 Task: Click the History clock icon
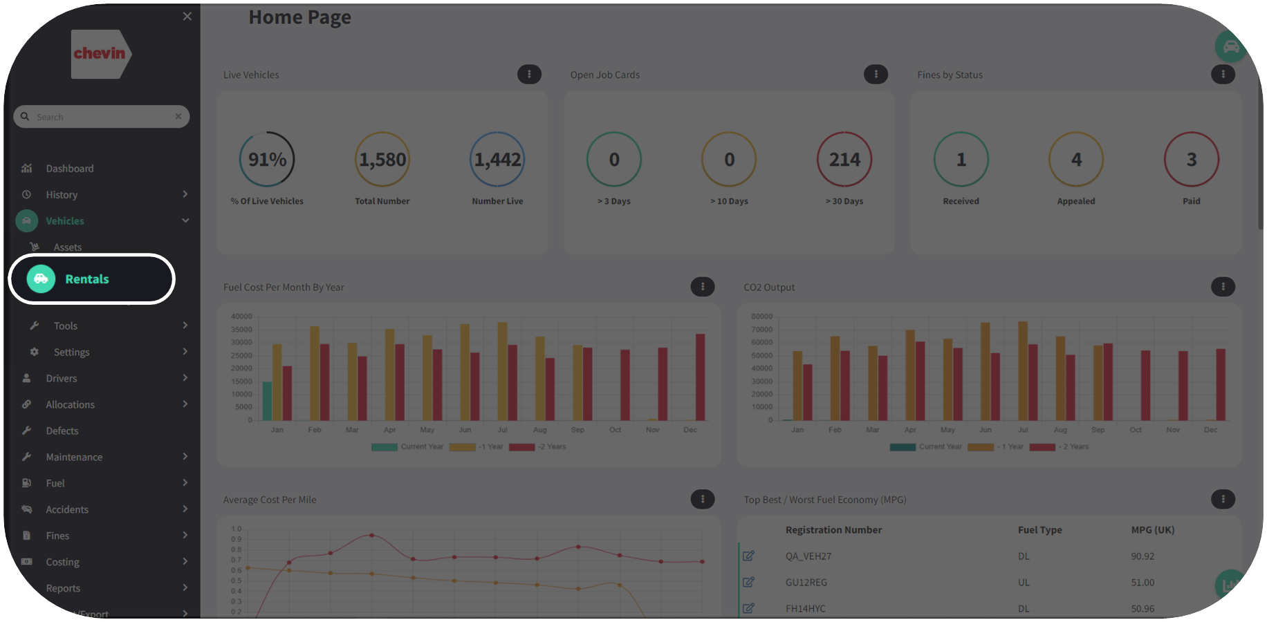pyautogui.click(x=26, y=194)
